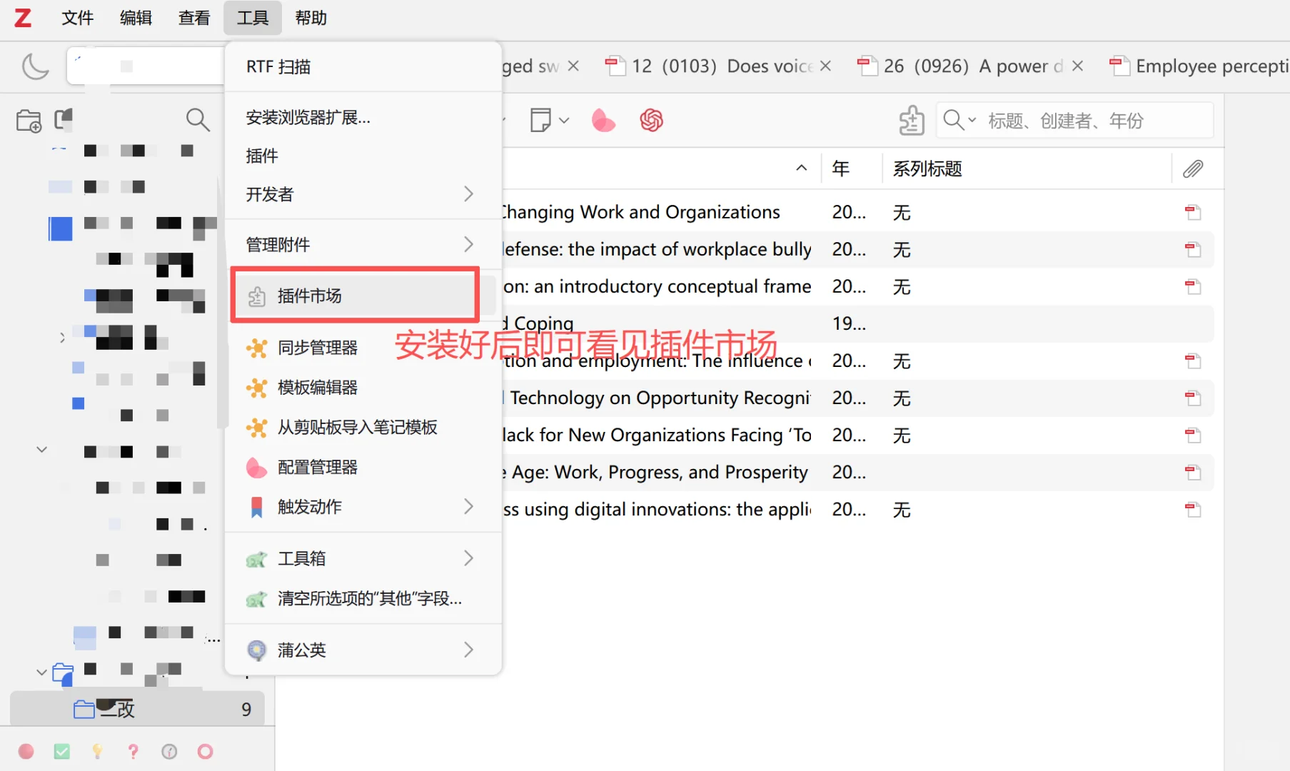Expand the 工具箱 submenu
This screenshot has height=771, width=1290.
click(x=468, y=558)
